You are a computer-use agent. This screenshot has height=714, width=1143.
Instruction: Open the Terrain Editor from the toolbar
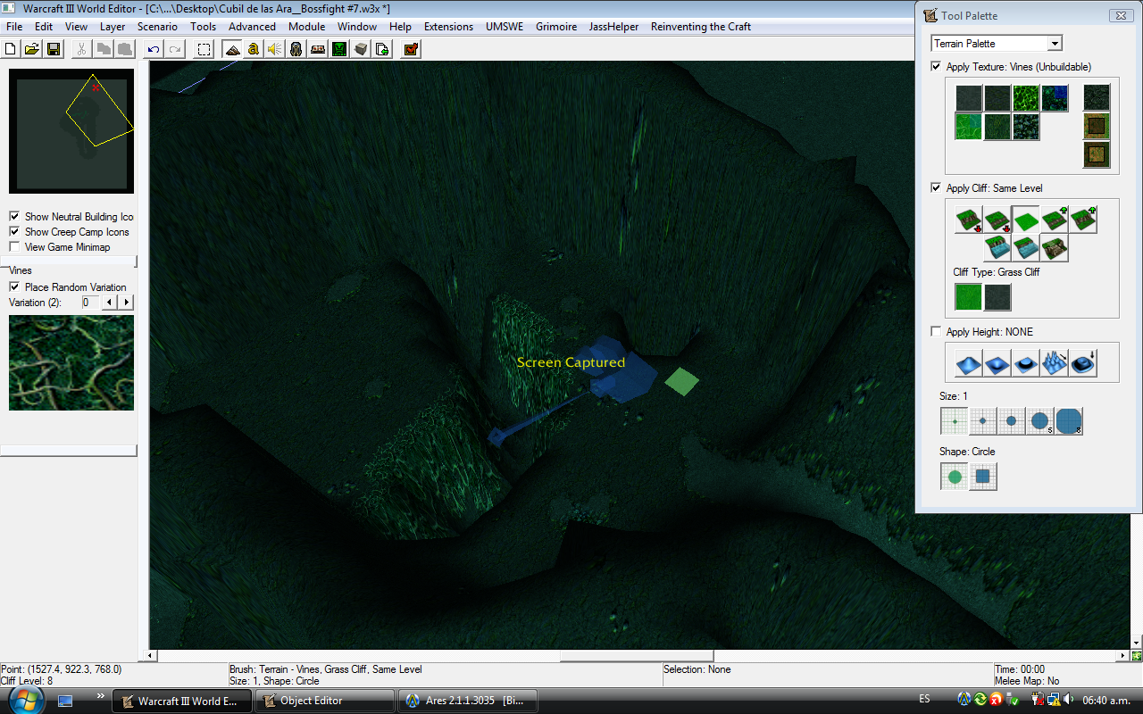click(232, 49)
